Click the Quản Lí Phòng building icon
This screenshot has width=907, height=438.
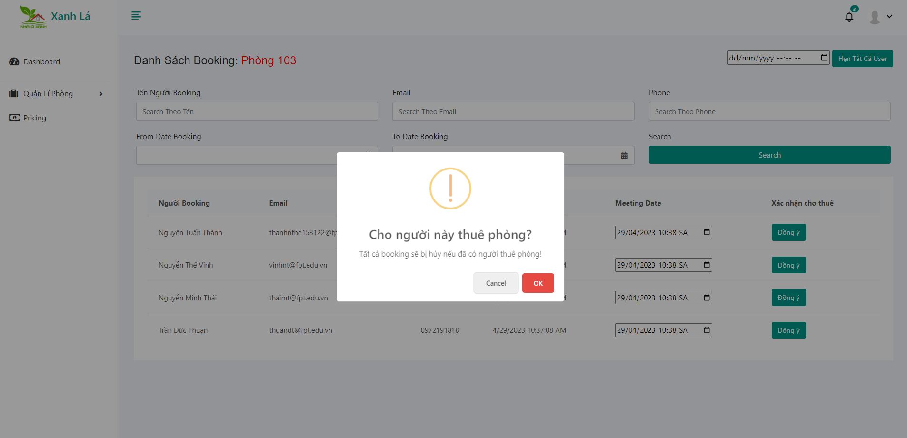14,93
